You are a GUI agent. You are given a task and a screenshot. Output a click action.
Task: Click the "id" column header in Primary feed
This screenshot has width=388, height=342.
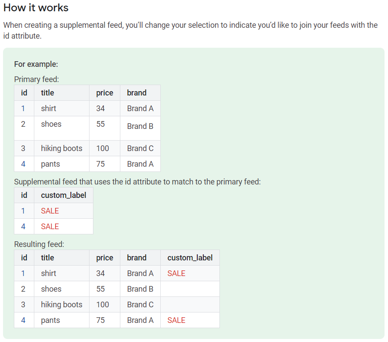pyautogui.click(x=23, y=92)
